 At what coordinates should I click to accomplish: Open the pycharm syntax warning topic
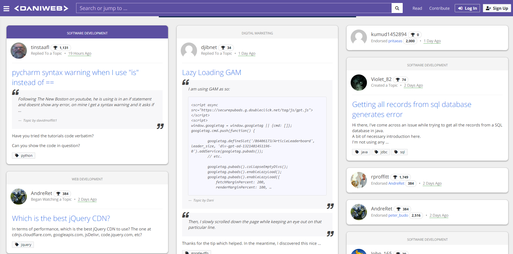75,77
